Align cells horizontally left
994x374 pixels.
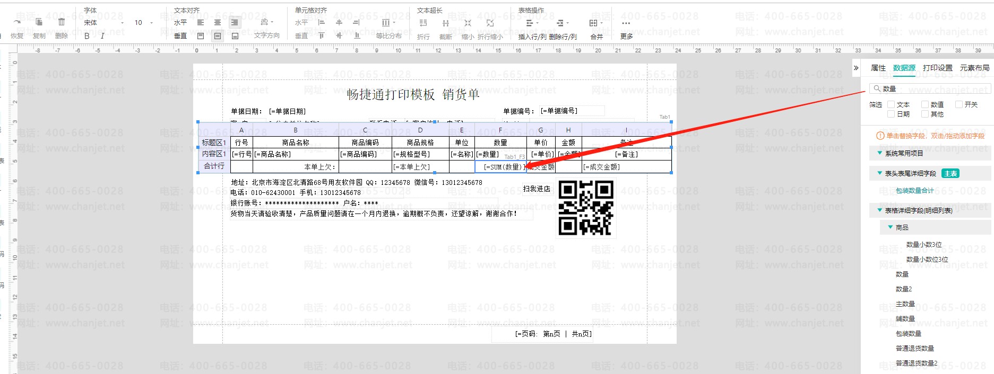(321, 22)
